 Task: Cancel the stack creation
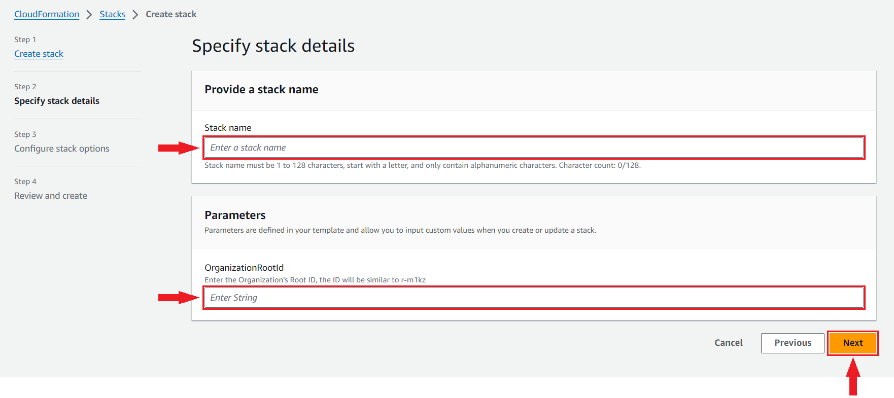(x=728, y=343)
